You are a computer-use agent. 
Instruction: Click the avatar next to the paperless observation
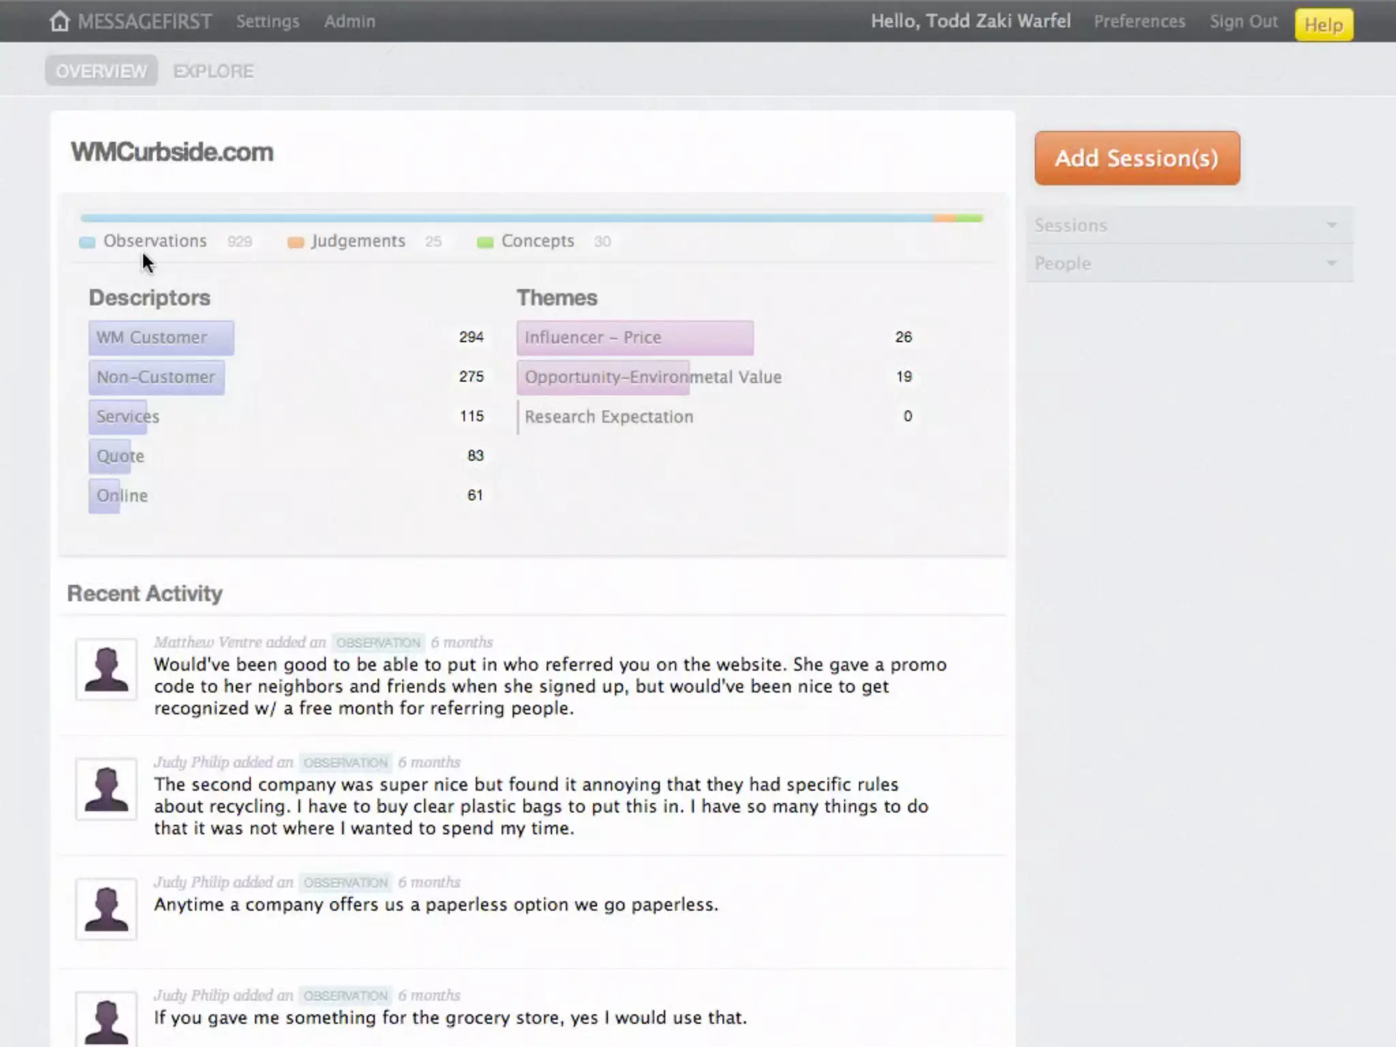coord(106,909)
